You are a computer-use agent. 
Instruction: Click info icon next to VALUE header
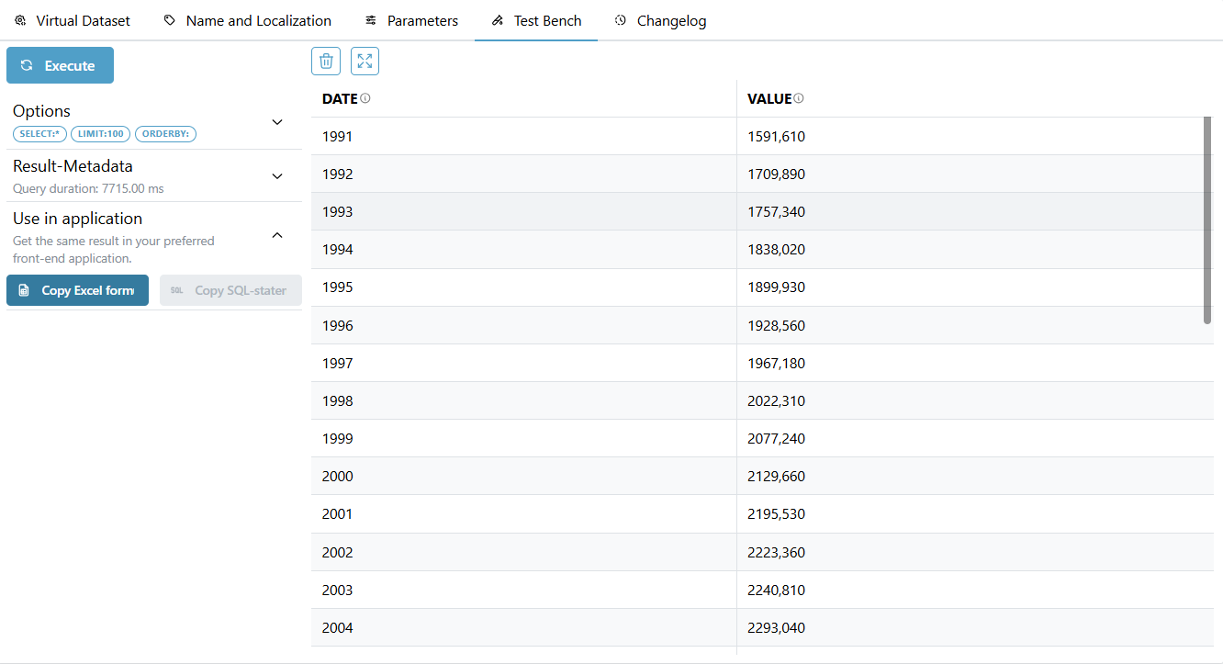coord(799,98)
